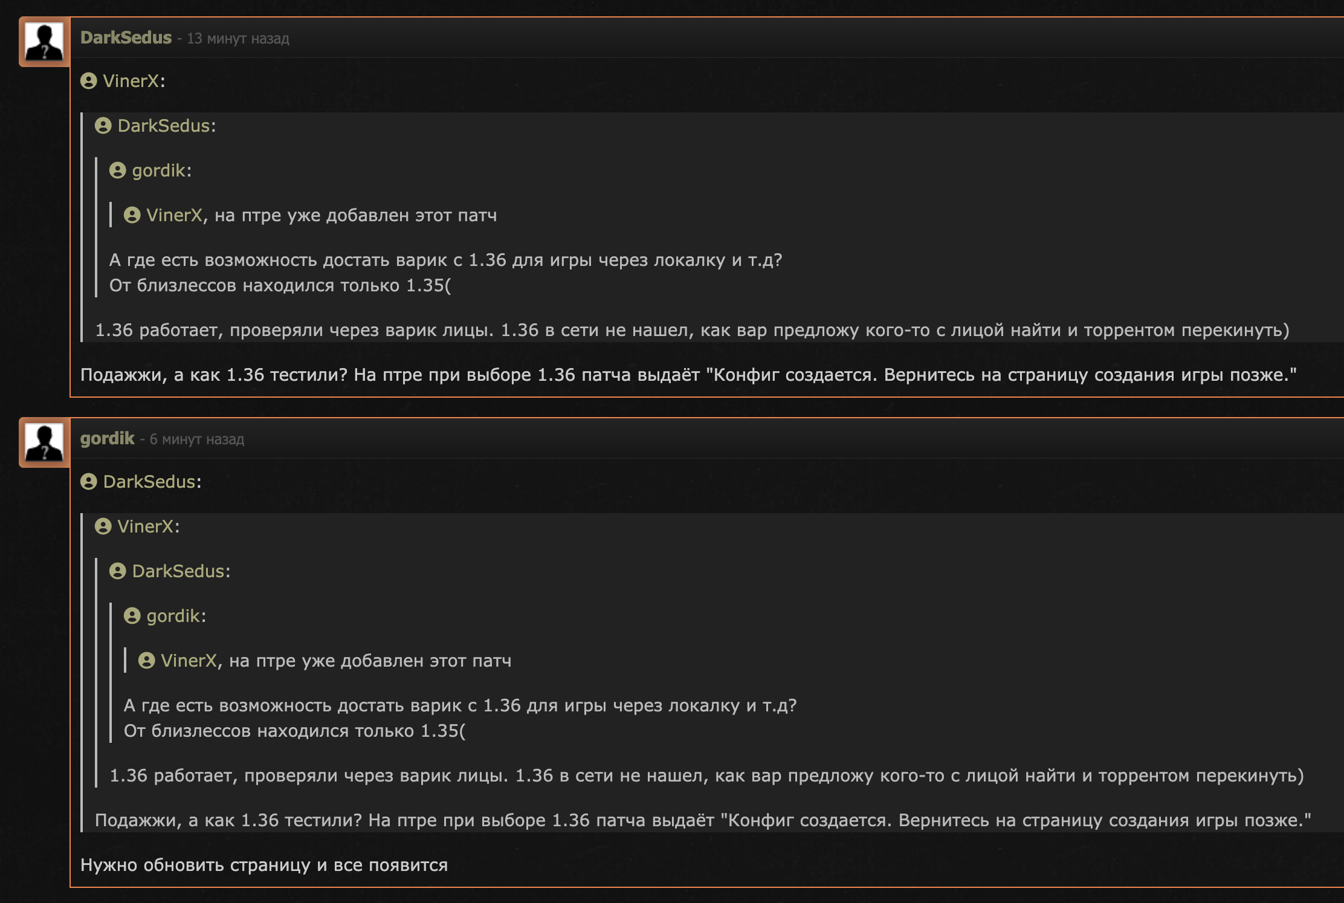The width and height of the screenshot is (1344, 903).
Task: Click user icon beside quoted gordik in second post
Action: 132,616
